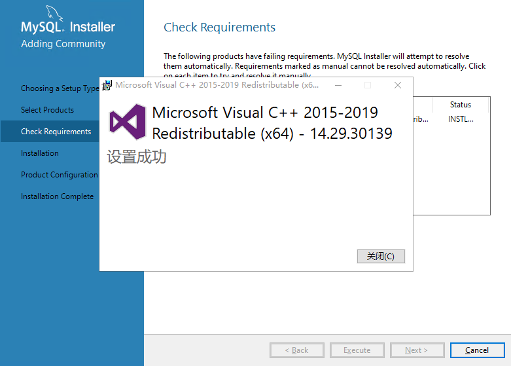
Task: Click the Next > button
Action: [x=417, y=350]
